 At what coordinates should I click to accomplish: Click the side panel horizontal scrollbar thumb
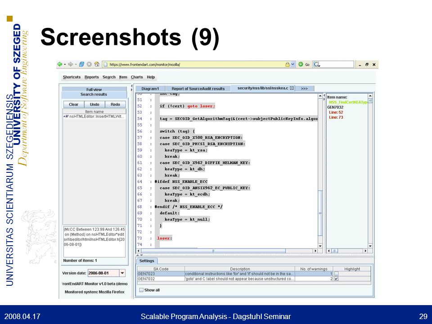point(334,251)
